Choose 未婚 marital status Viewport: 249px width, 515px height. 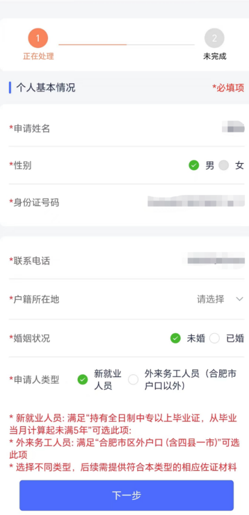tap(176, 338)
